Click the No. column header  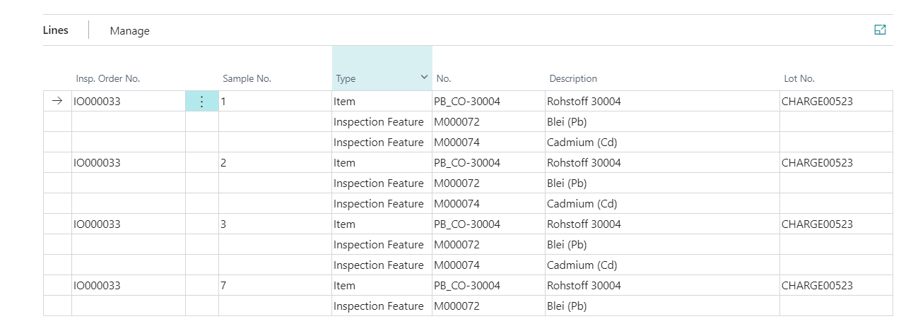click(444, 78)
